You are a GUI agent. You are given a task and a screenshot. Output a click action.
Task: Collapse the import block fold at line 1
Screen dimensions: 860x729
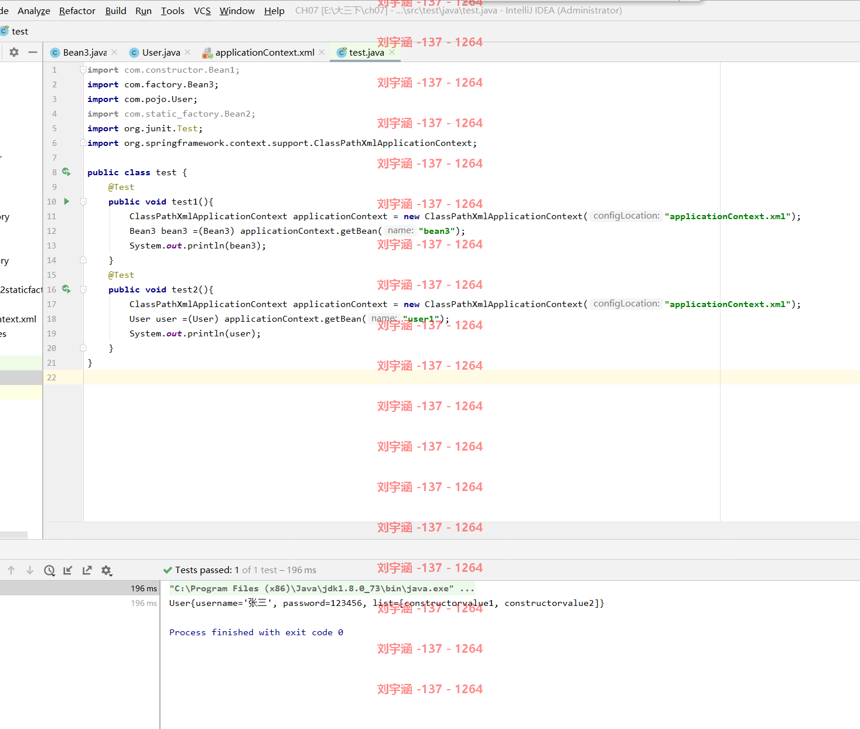click(83, 70)
